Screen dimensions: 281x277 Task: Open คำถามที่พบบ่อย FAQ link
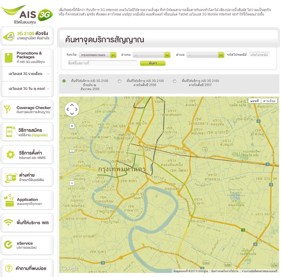tap(27, 268)
